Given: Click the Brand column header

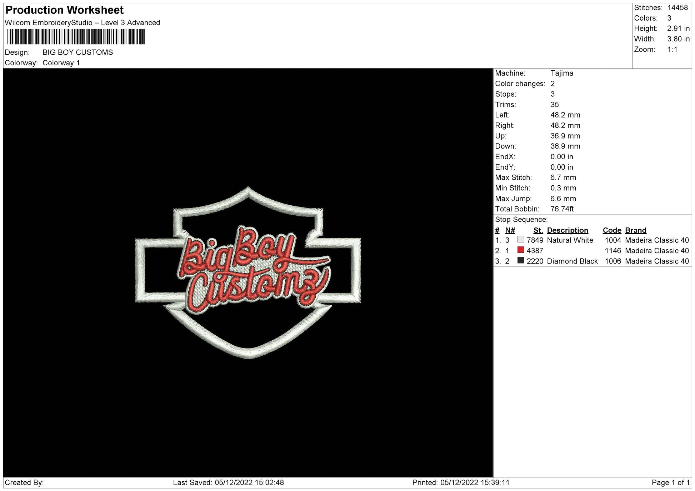Looking at the screenshot, I should tap(635, 230).
